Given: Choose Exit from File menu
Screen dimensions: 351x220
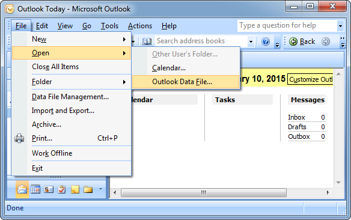Looking at the screenshot, I should pos(71,168).
